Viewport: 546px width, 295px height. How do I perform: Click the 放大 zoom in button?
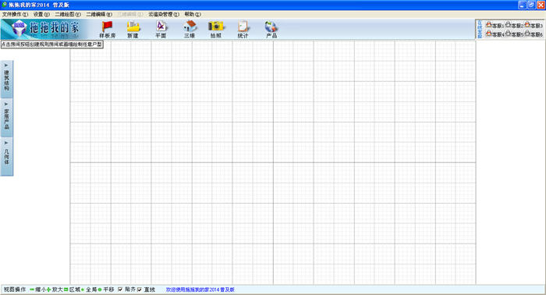pyautogui.click(x=55, y=290)
